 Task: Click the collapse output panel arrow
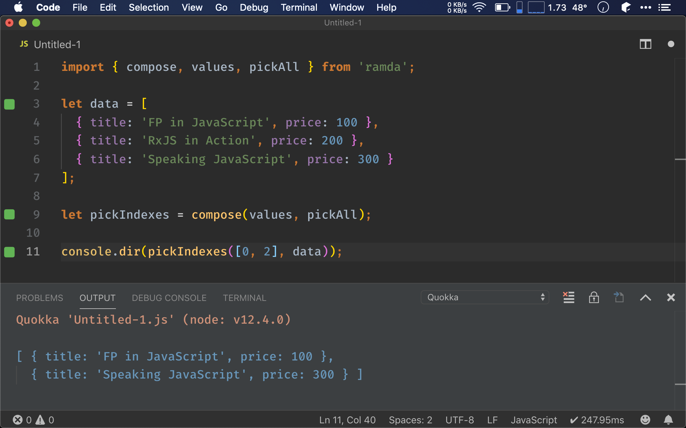(645, 297)
